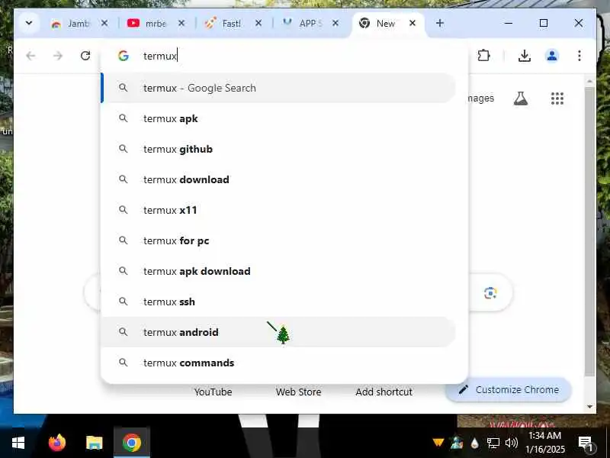Reload the page with refresh icon

coord(85,56)
